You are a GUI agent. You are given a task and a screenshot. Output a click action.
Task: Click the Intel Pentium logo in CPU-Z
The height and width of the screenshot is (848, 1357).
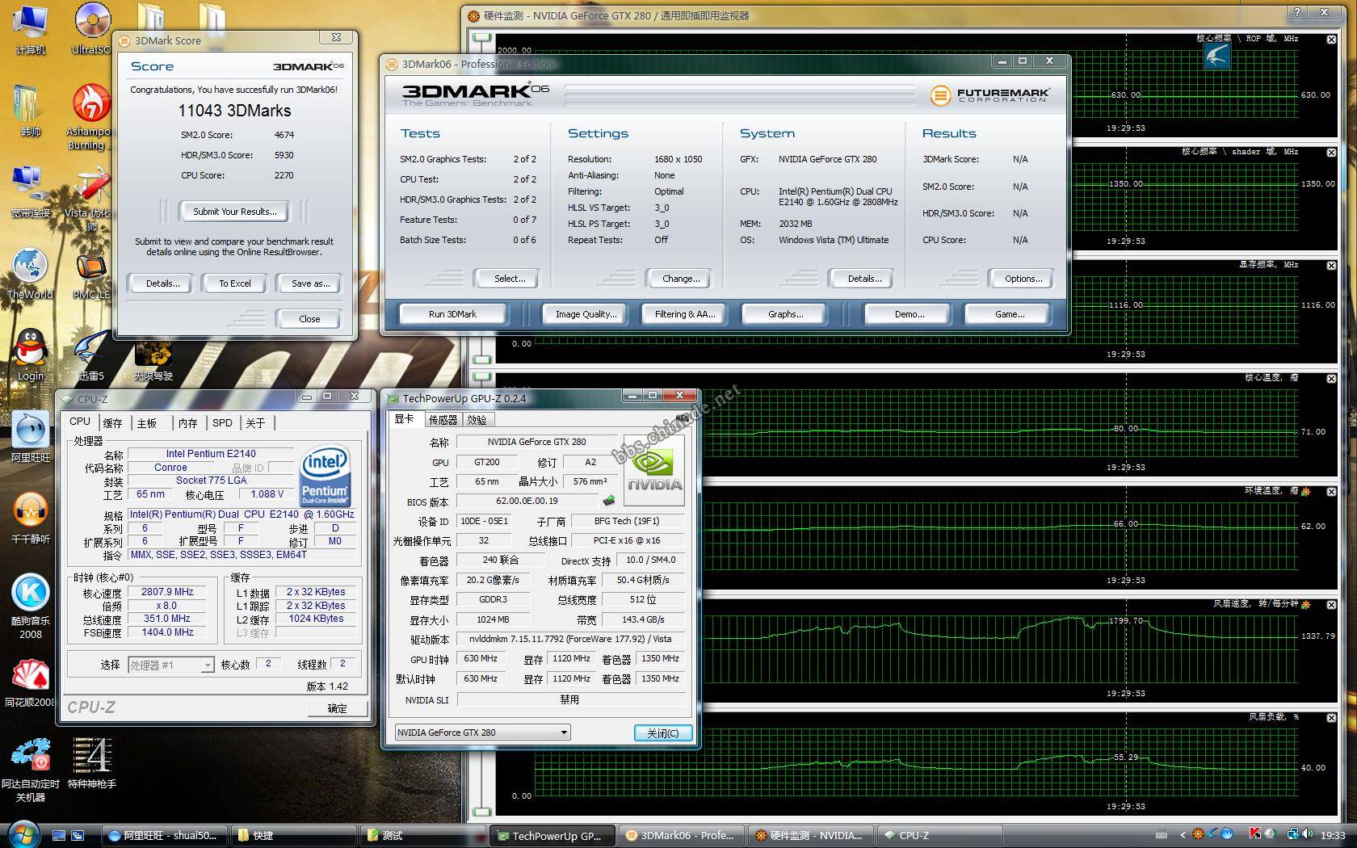325,476
